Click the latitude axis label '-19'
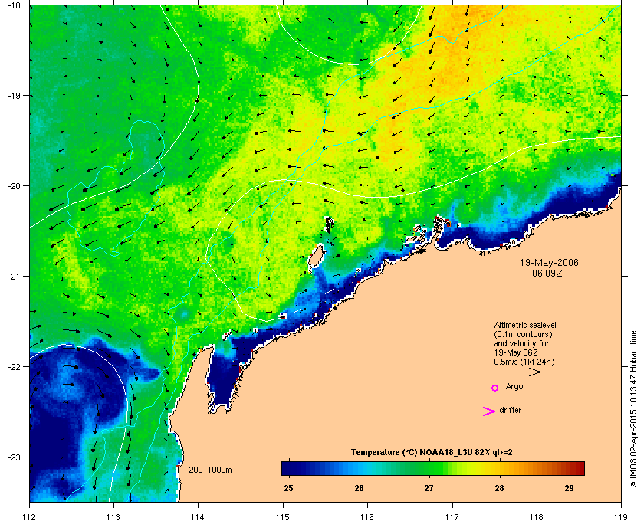This screenshot has width=644, height=521. pyautogui.click(x=15, y=96)
